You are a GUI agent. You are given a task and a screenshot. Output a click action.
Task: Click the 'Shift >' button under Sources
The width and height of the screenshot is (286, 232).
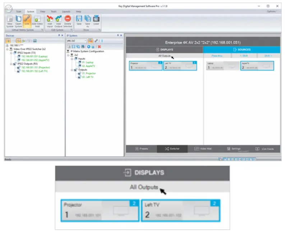268,56
